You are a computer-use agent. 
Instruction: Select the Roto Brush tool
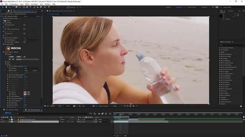click(45, 7)
